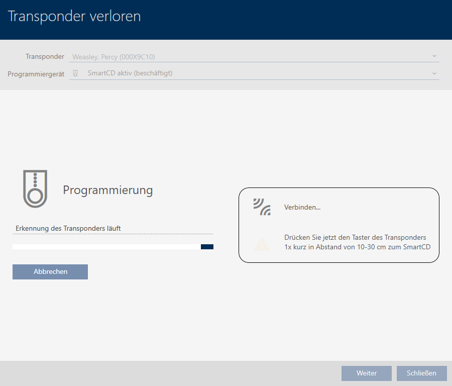
Task: Click the wireless signal icon next to Verbinden
Action: click(262, 207)
